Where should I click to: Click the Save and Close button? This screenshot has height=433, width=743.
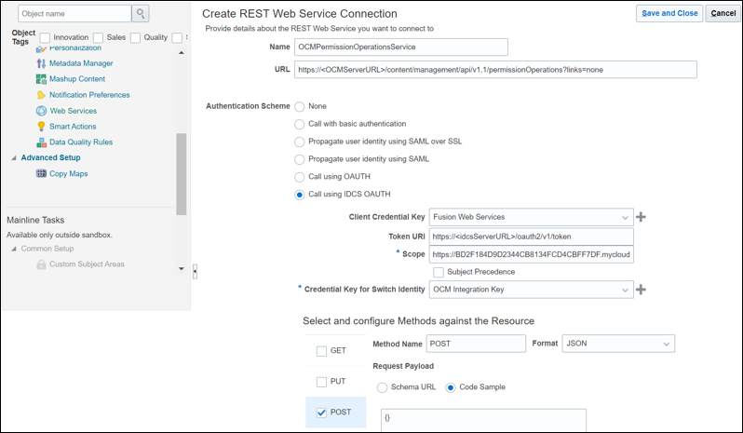tap(669, 13)
